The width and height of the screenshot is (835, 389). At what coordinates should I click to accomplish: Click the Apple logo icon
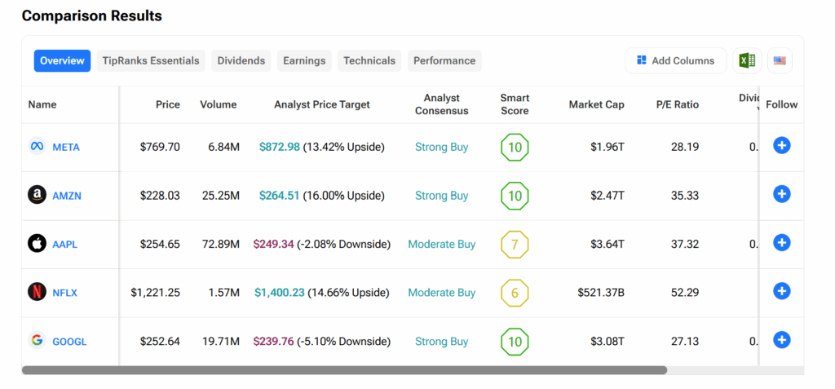click(x=37, y=244)
